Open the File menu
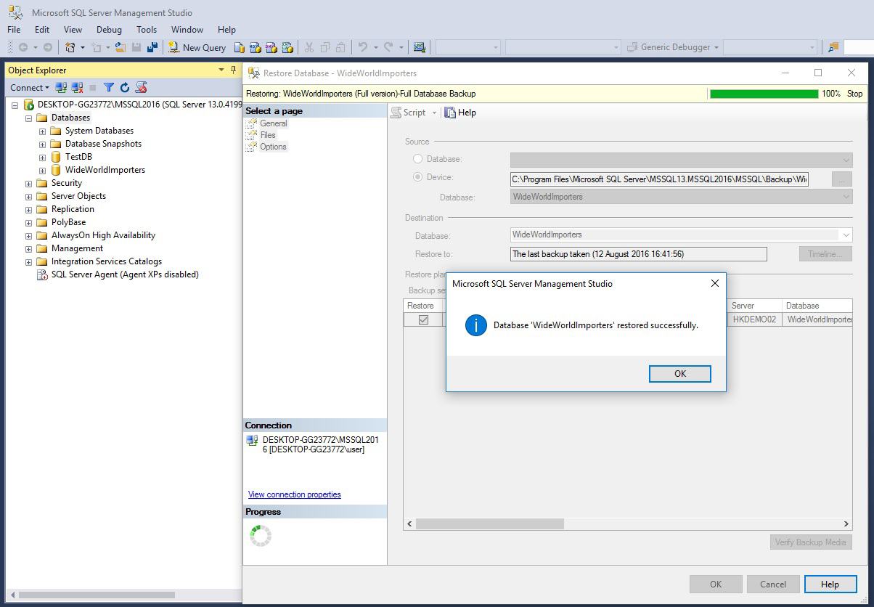The height and width of the screenshot is (607, 874). 14,30
